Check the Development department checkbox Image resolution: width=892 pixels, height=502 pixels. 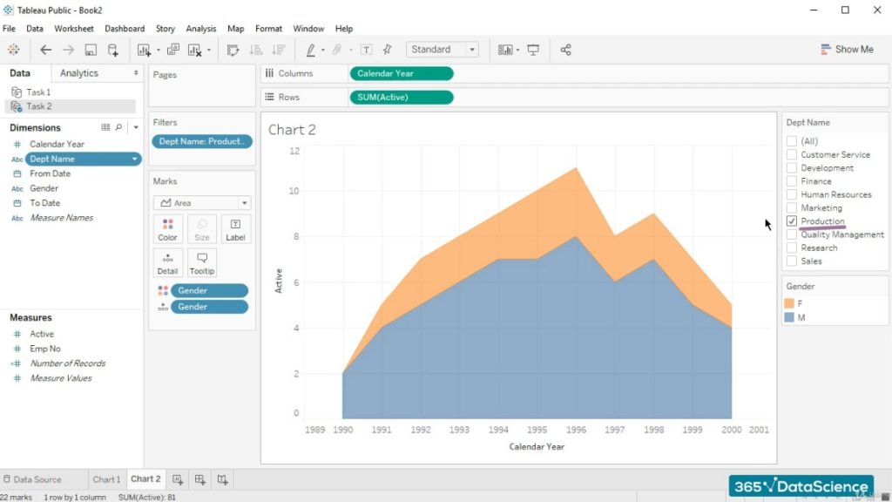[791, 168]
